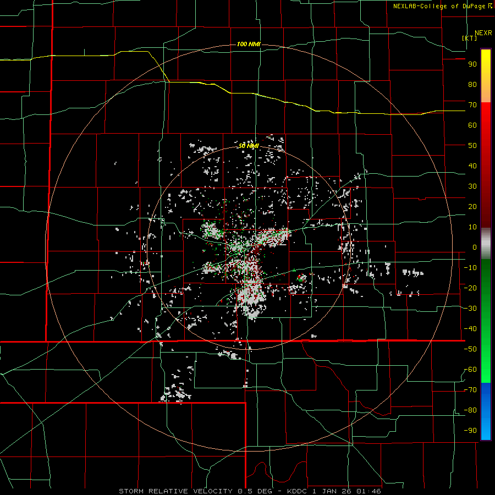Click the -20 value on the velocity scale
This screenshot has width=495, height=495.
point(470,288)
